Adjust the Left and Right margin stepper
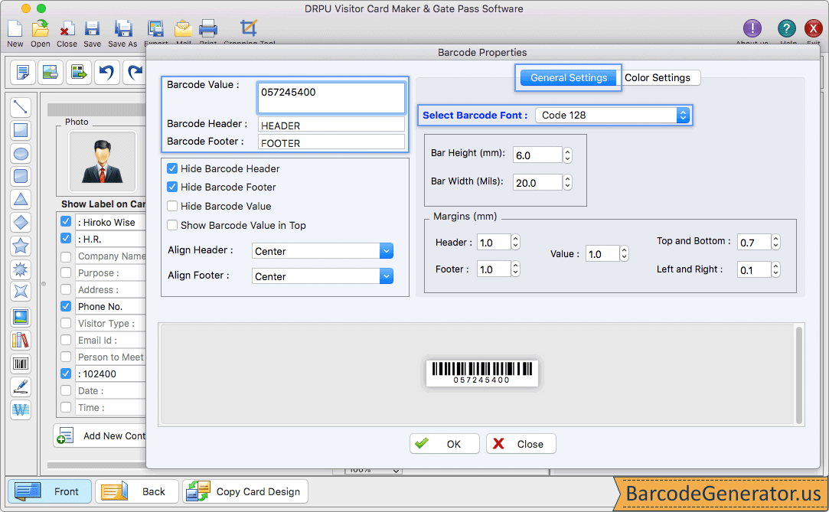 tap(775, 269)
